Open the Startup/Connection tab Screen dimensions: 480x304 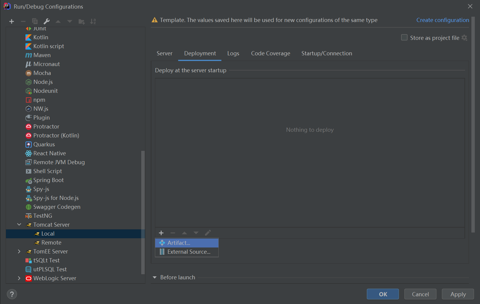[327, 54]
